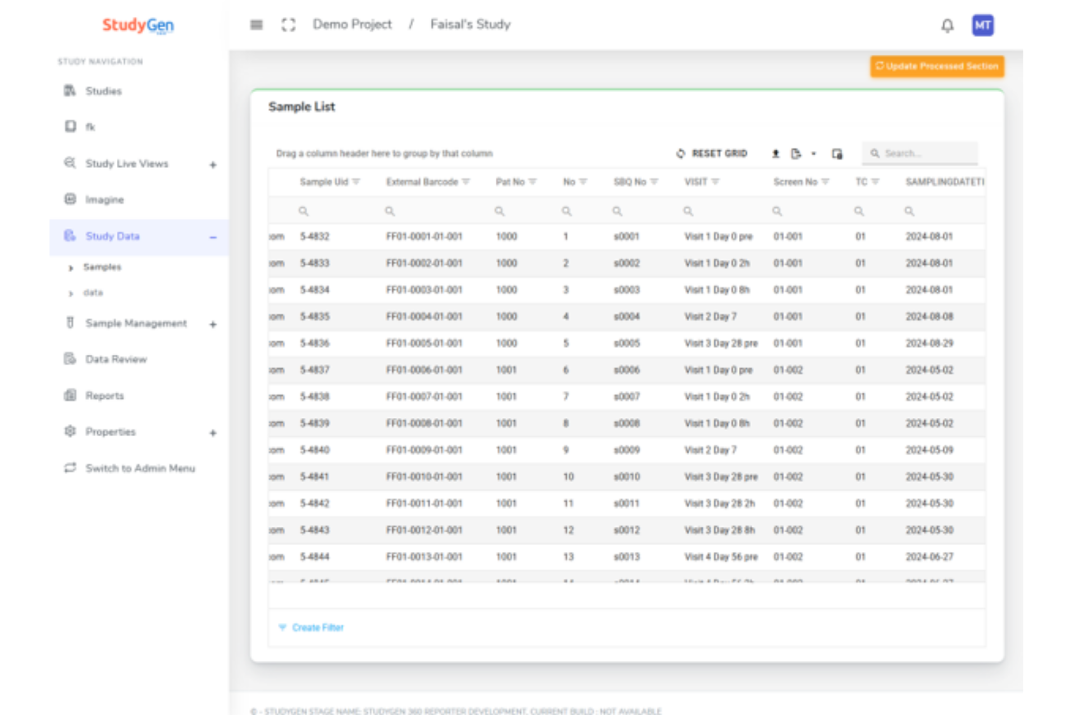This screenshot has height=715, width=1073.
Task: Expand Study Live Views with plus
Action: point(213,165)
